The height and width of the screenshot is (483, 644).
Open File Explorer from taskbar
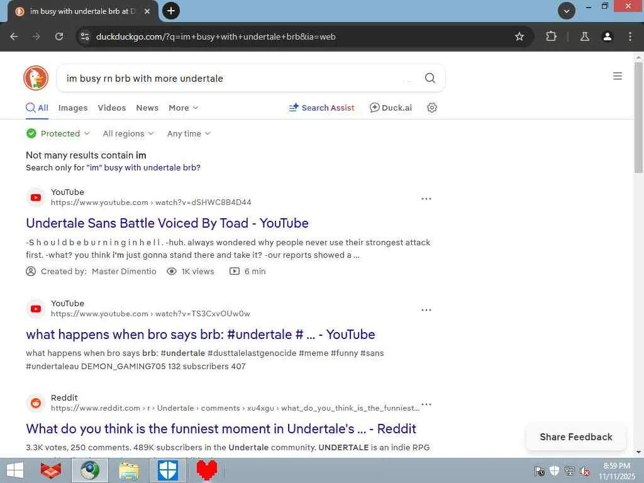(x=129, y=470)
